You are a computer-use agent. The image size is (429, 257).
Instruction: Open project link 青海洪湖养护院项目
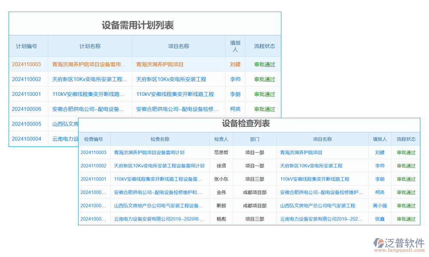tap(160, 64)
